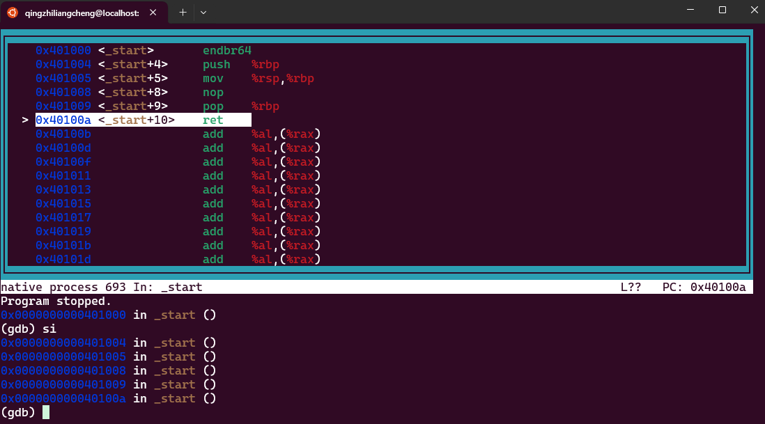Click the mov %rsp,%rbp instruction
Screen dimensions: 765x424
(258, 79)
